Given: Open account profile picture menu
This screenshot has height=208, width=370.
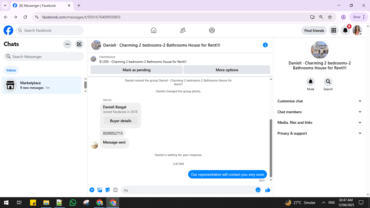Looking at the screenshot, I should point(357,31).
